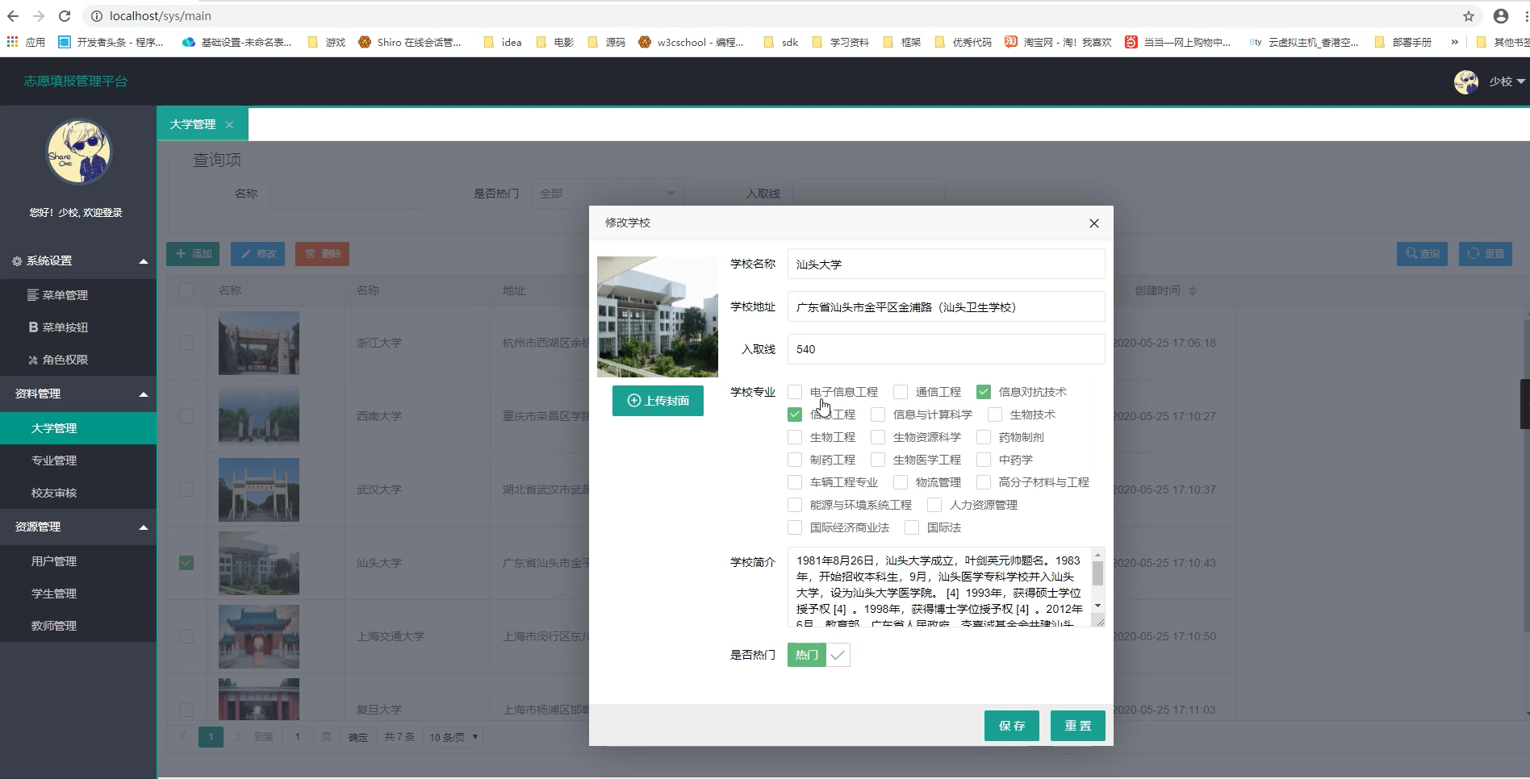Click the school cover image in dialog
Image resolution: width=1530 pixels, height=779 pixels.
point(658,317)
